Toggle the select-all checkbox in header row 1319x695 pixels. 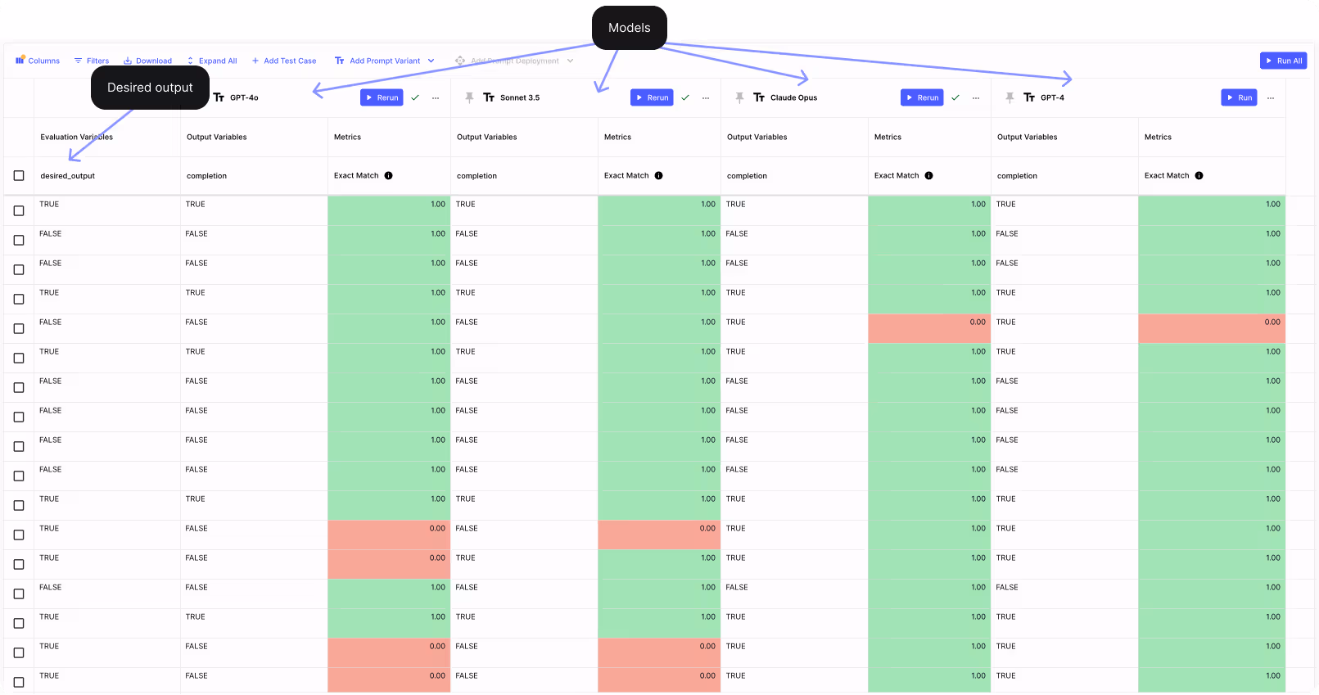click(19, 175)
